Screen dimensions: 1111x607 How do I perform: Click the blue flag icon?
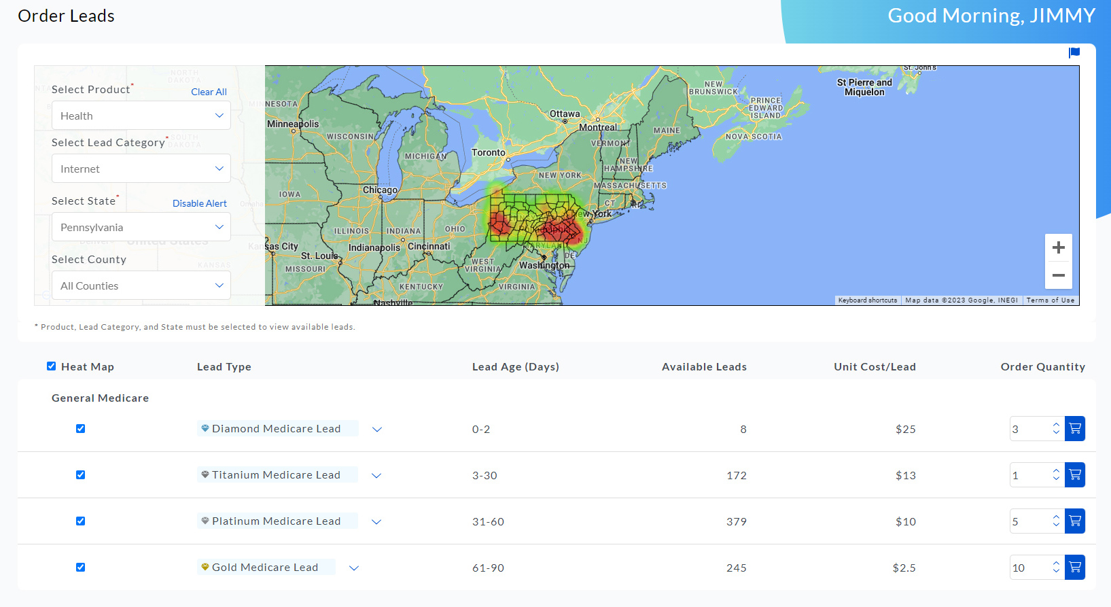click(1074, 53)
